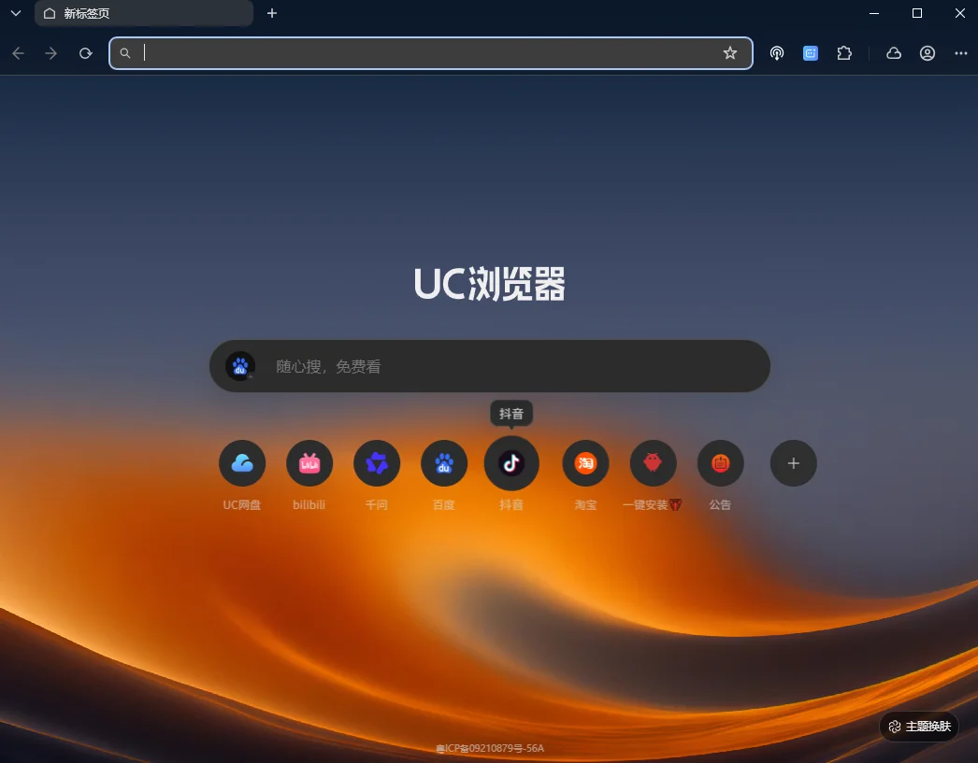This screenshot has height=763, width=978.
Task: Click the 淘宝 label text
Action: point(585,504)
